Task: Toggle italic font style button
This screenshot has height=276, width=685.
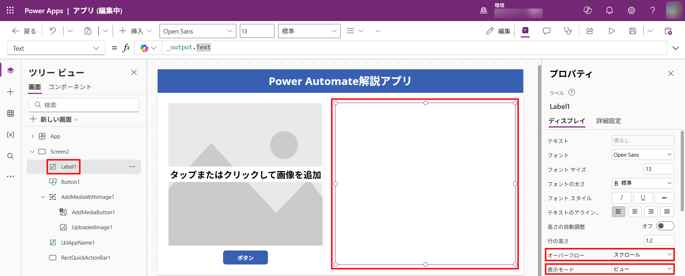Action: tap(621, 198)
